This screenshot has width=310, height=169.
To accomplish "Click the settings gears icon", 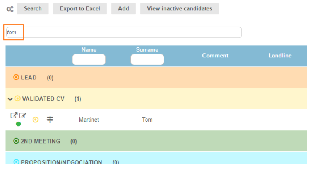I will coord(10,9).
